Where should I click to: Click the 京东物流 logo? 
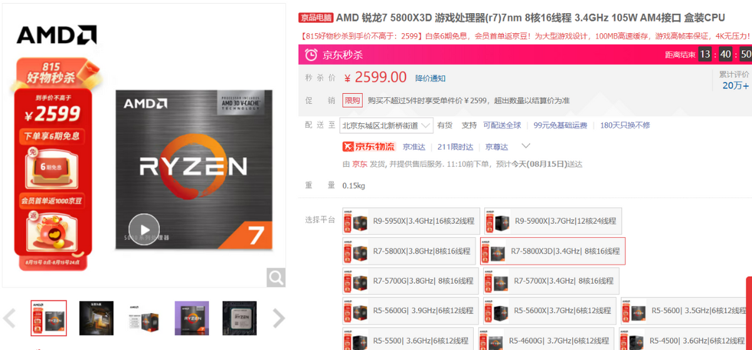click(368, 147)
